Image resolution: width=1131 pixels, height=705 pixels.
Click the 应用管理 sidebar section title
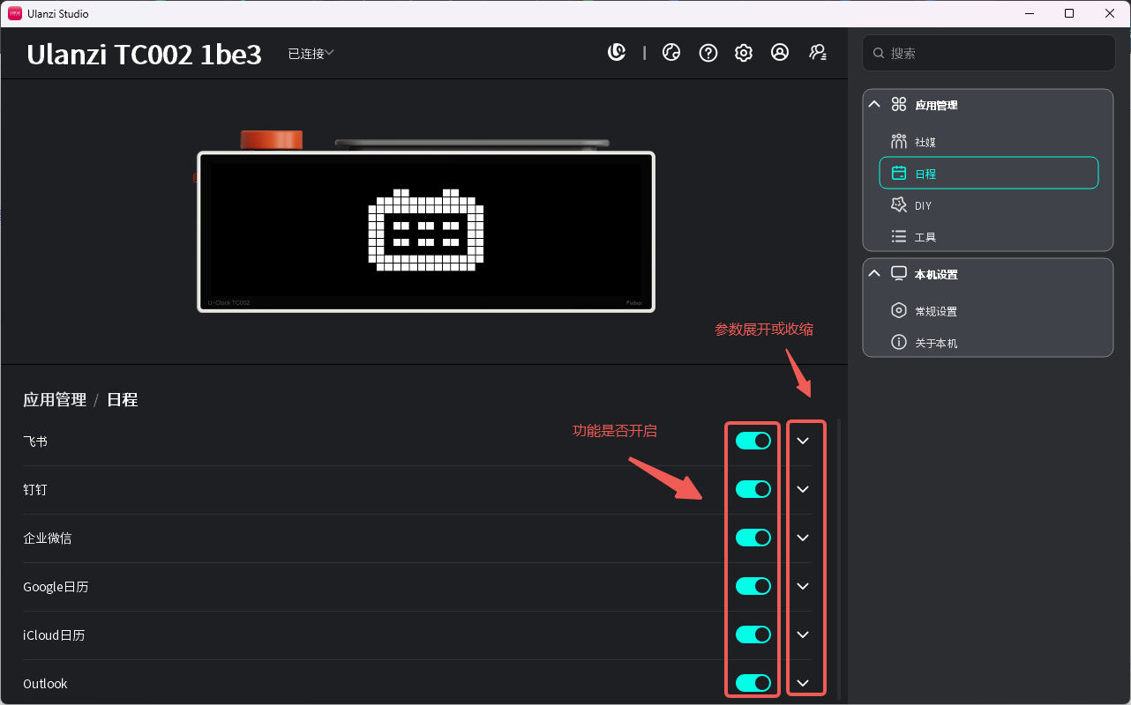tap(936, 105)
